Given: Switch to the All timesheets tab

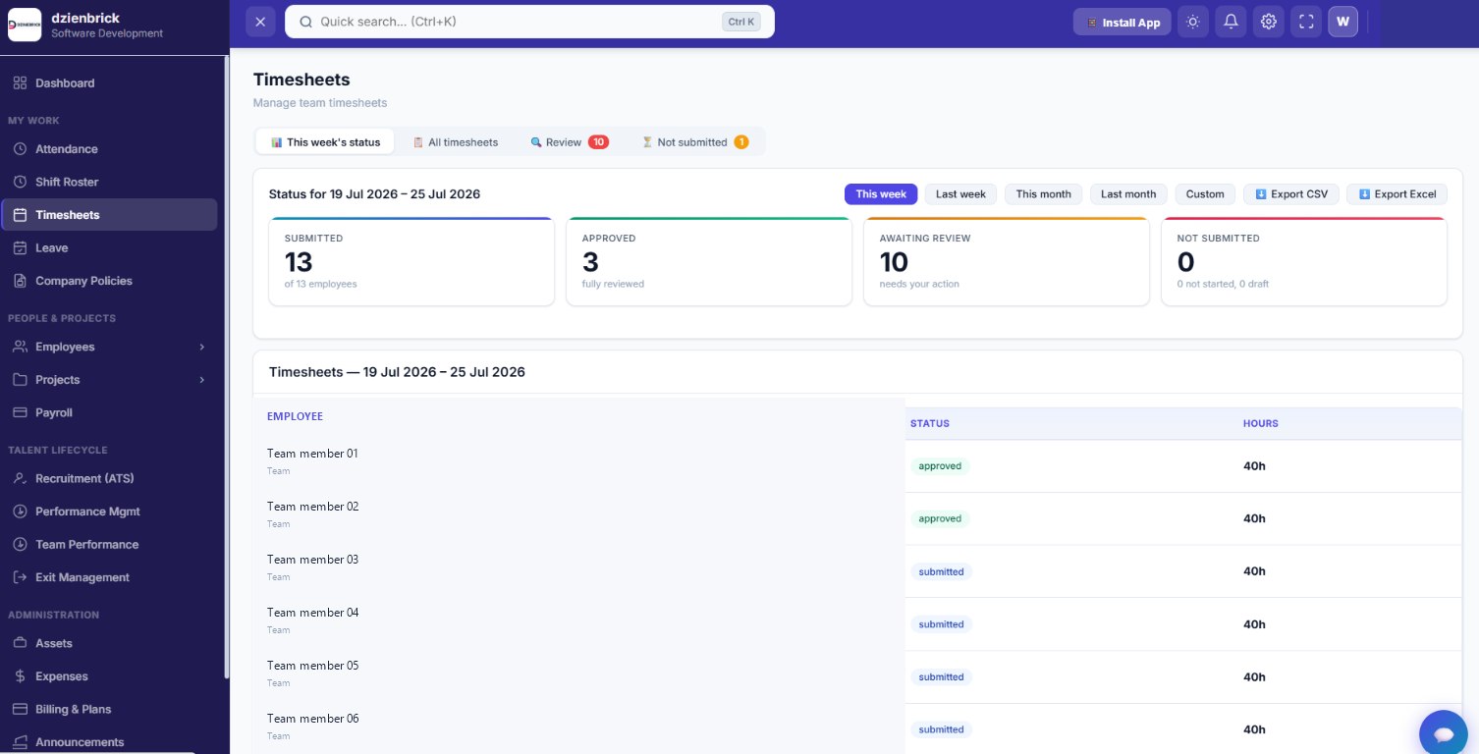Looking at the screenshot, I should (x=456, y=142).
